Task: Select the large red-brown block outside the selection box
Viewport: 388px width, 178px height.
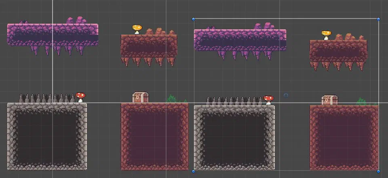Action: pos(155,137)
